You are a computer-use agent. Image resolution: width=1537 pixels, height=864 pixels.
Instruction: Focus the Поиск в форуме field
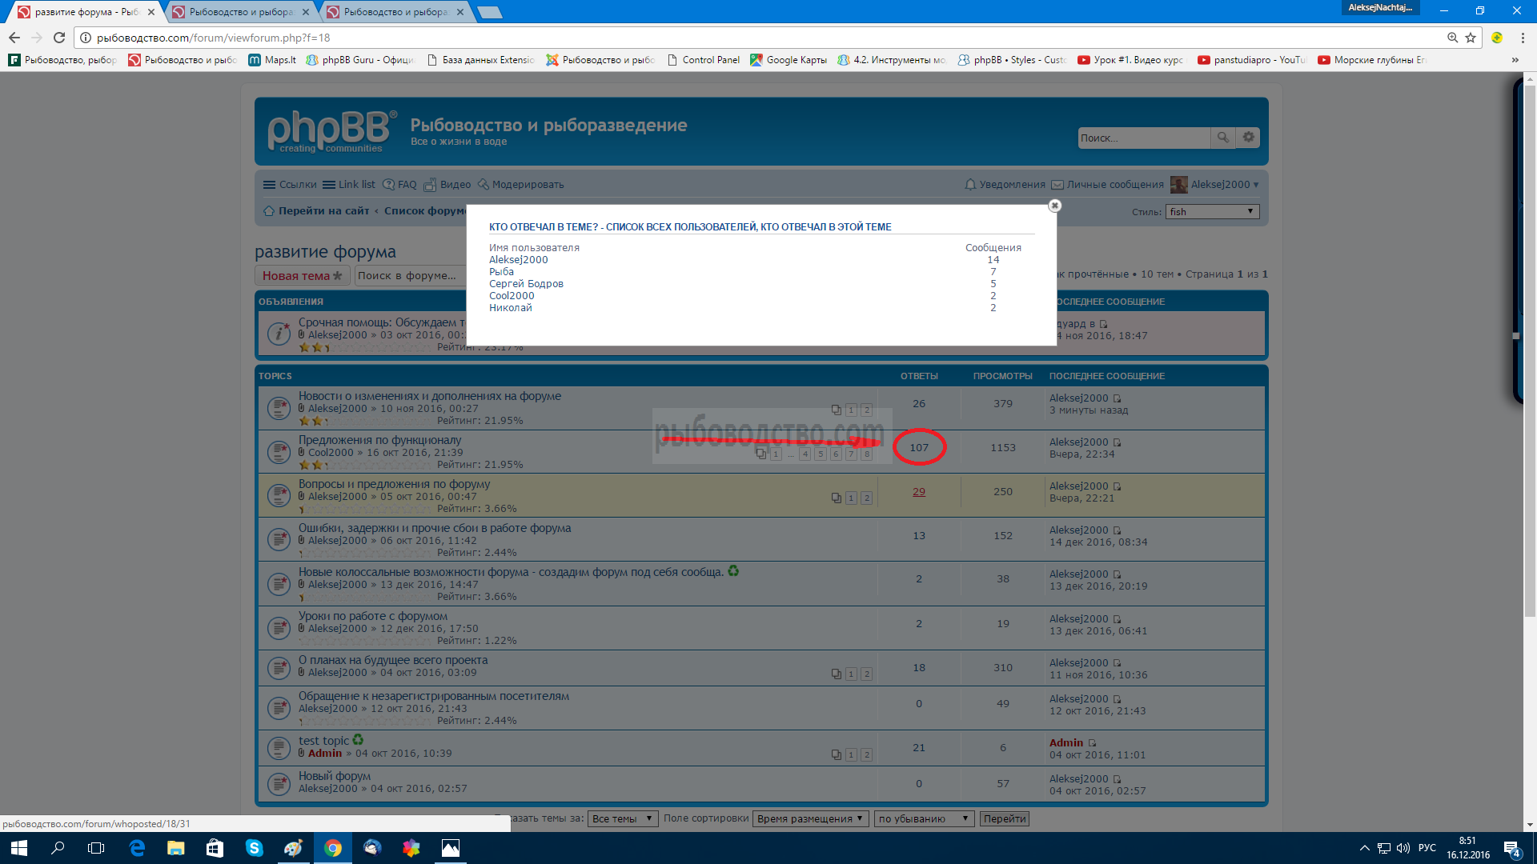click(x=410, y=276)
